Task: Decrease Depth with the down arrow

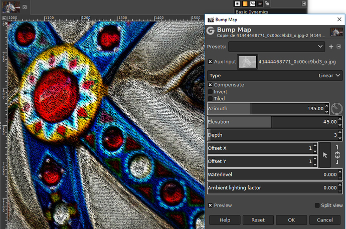Action: [x=340, y=138]
